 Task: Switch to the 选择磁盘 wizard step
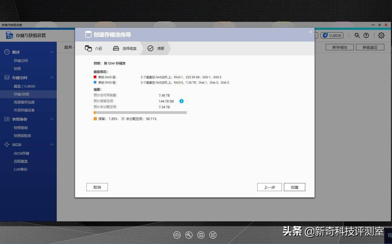pos(130,48)
